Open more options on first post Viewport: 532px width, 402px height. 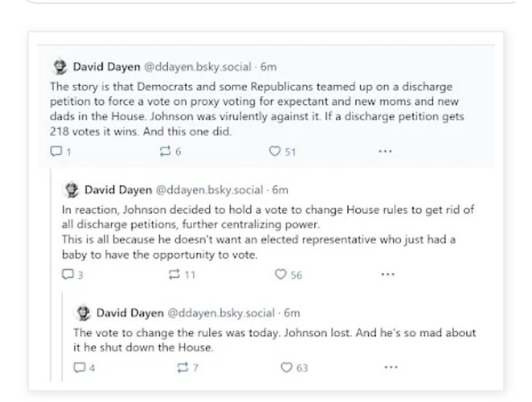385,151
